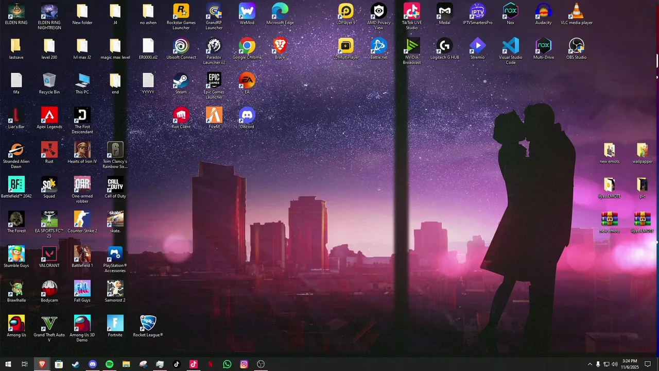659x371 pixels.
Task: Open the IPTVSmartersPro desktop shortcut
Action: point(478,14)
